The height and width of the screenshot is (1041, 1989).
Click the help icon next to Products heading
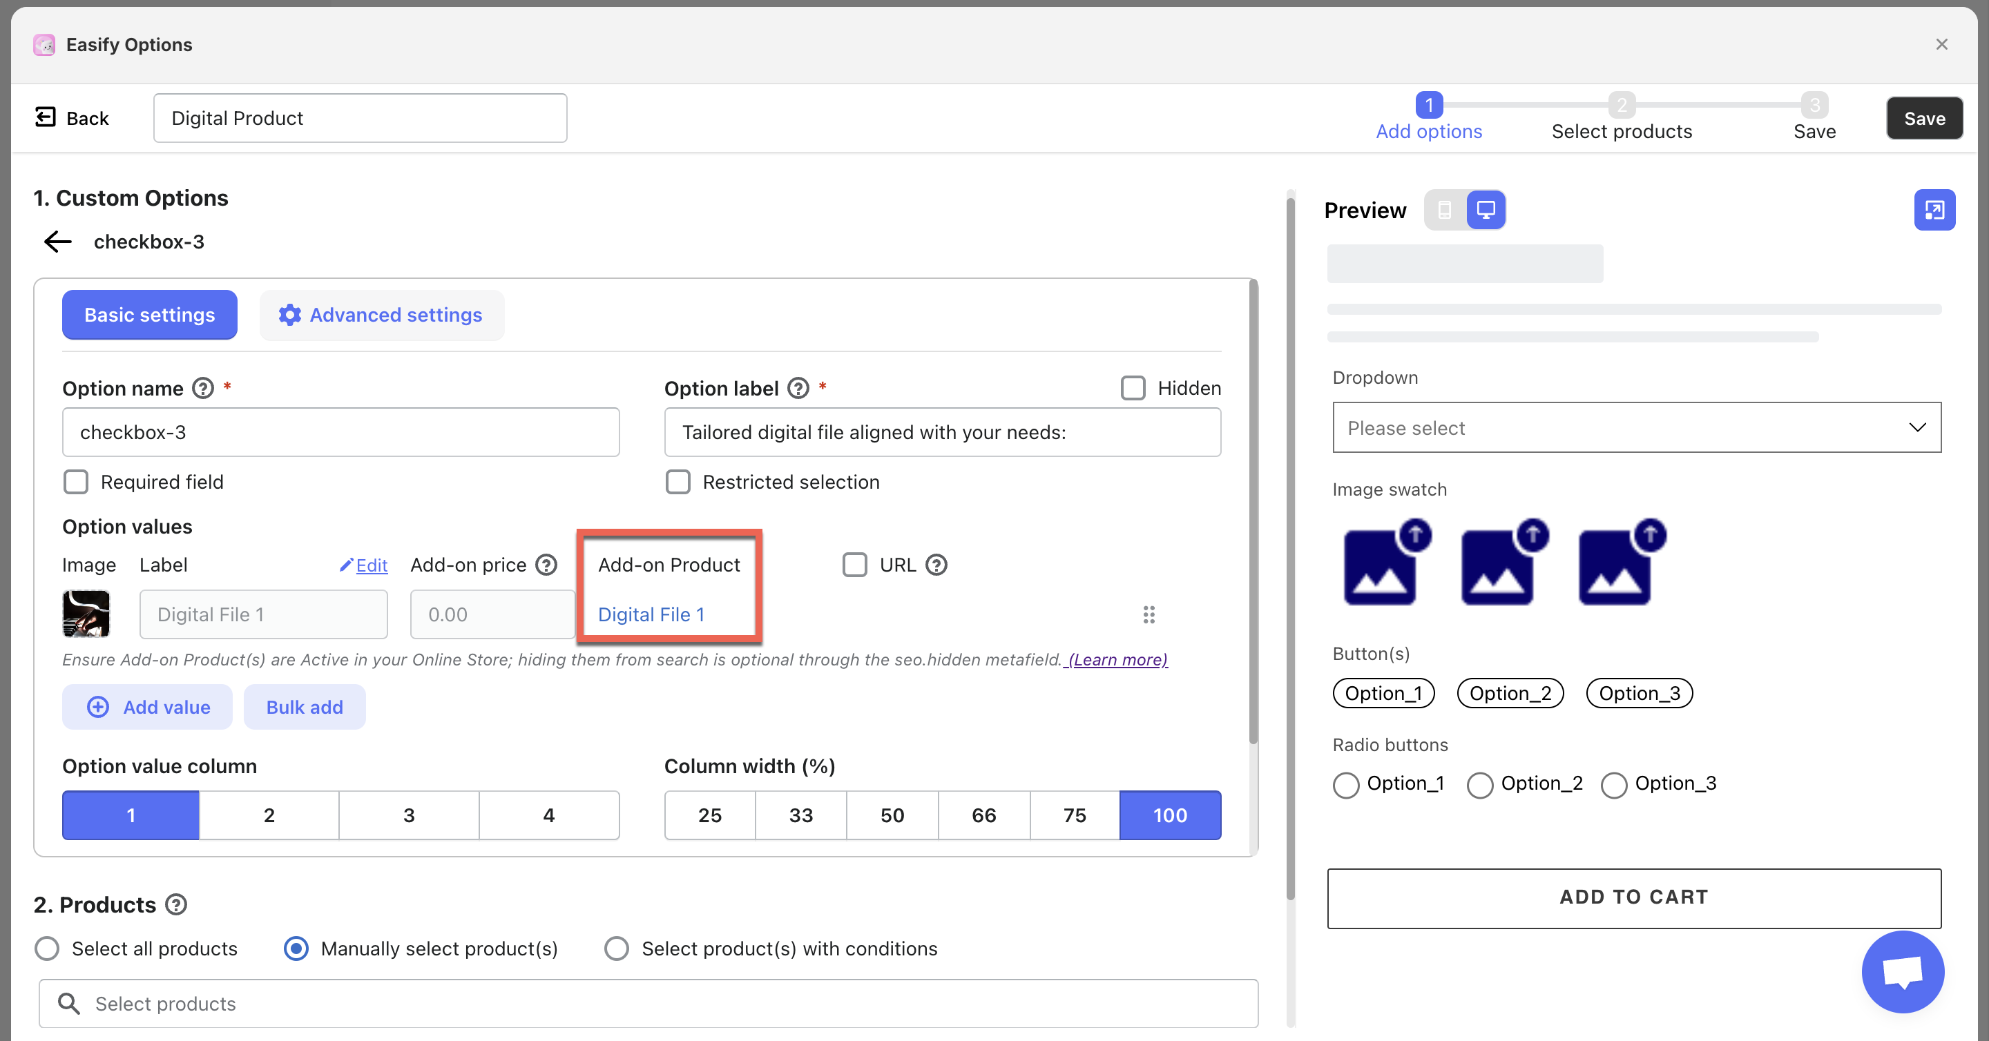coord(177,904)
